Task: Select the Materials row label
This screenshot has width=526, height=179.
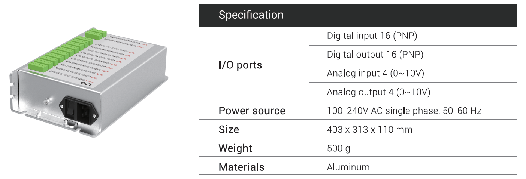Action: (x=241, y=167)
